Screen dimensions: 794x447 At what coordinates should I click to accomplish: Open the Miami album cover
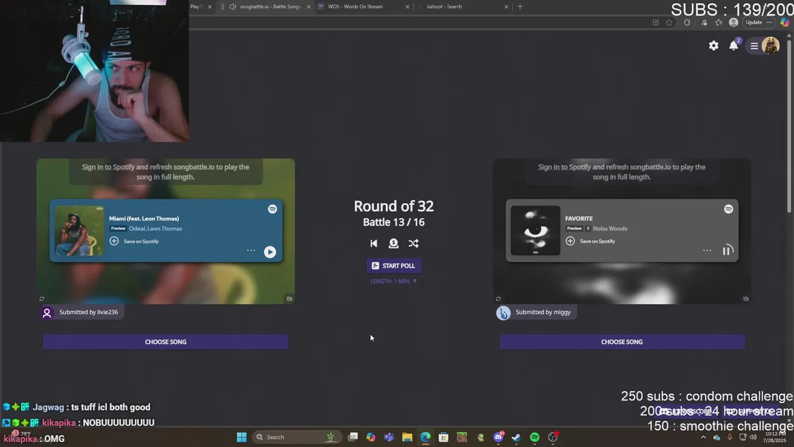coord(79,230)
